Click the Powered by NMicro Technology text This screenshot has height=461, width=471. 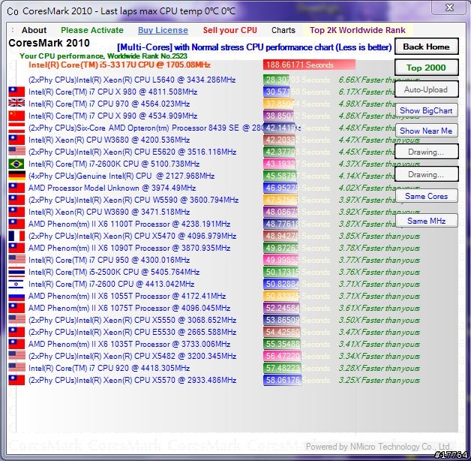[x=378, y=447]
